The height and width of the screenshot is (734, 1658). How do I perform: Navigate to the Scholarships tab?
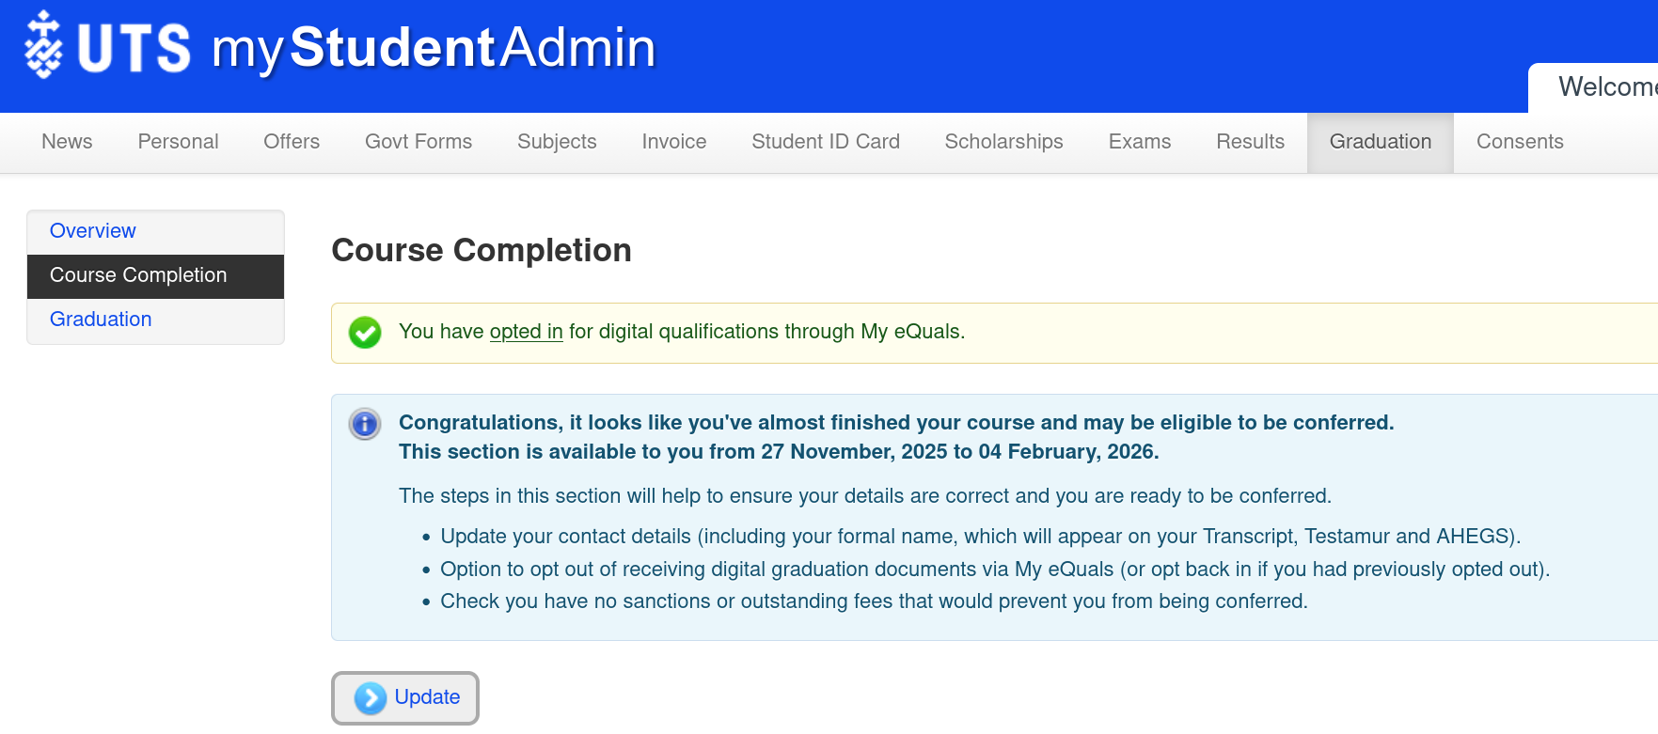click(x=1003, y=142)
